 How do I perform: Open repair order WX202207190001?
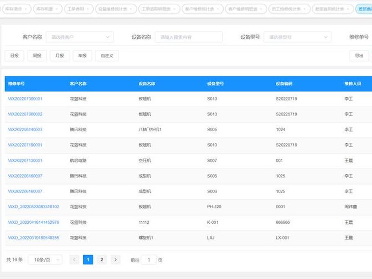click(25, 145)
